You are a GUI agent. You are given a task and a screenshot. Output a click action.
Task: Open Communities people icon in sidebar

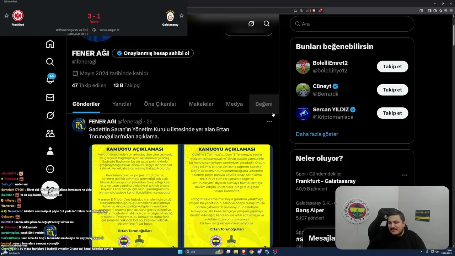click(50, 133)
